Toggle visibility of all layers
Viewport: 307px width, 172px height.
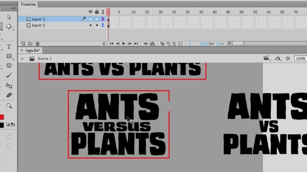[90, 12]
